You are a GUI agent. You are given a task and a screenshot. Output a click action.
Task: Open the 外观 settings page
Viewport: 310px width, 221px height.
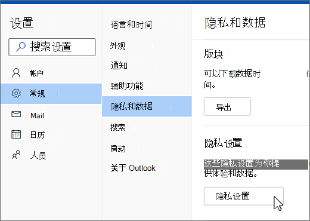click(147, 46)
